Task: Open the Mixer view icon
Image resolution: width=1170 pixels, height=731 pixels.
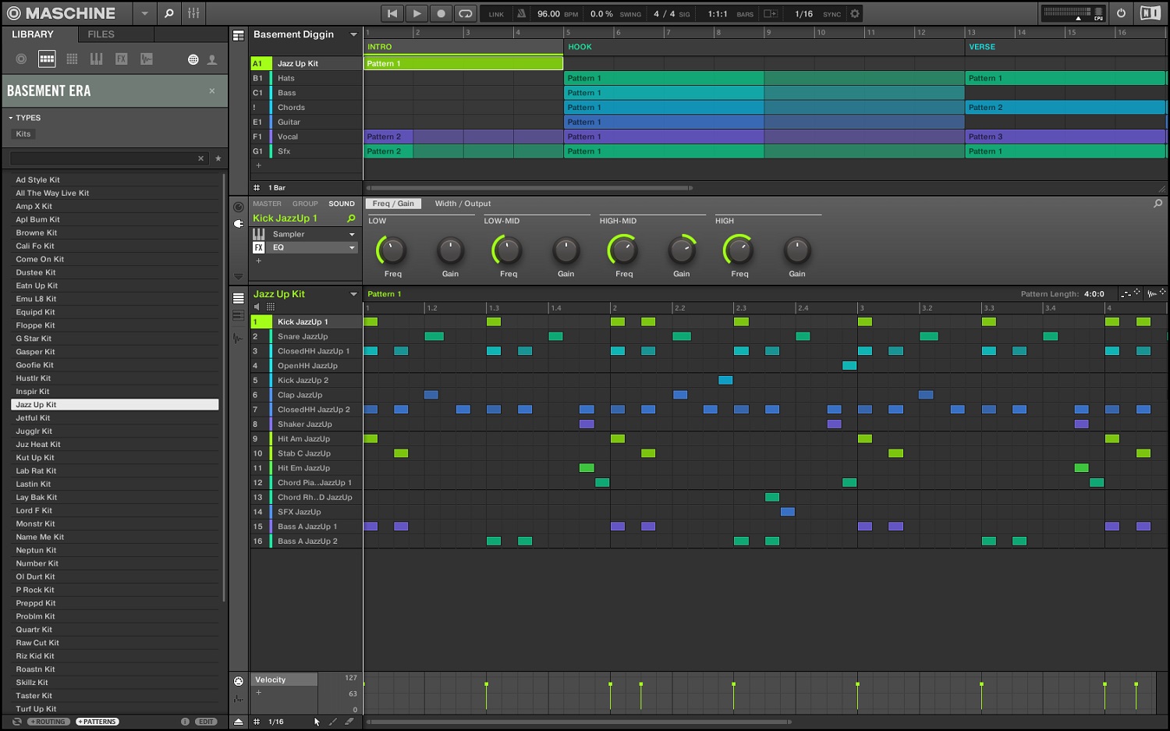Action: [193, 13]
